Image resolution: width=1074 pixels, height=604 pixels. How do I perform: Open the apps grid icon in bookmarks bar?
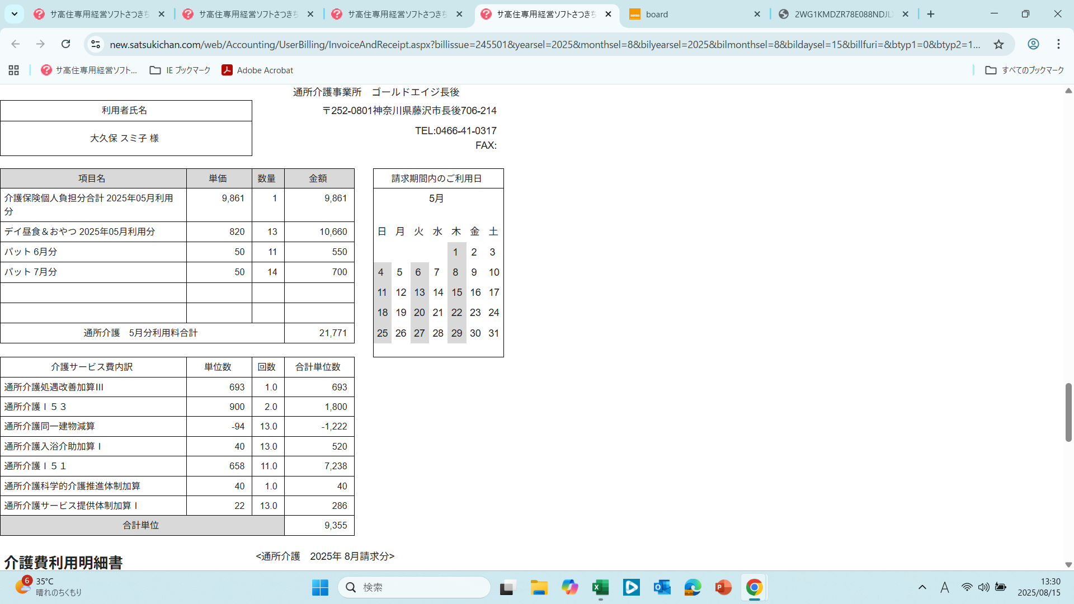click(x=14, y=70)
